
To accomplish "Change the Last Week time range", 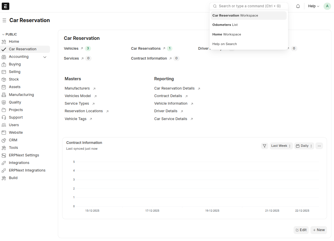I will click(281, 146).
